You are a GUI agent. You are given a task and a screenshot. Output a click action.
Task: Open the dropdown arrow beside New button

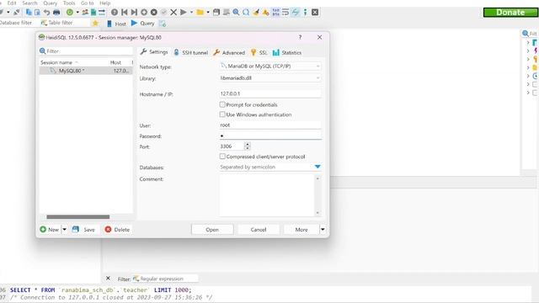[x=64, y=229]
